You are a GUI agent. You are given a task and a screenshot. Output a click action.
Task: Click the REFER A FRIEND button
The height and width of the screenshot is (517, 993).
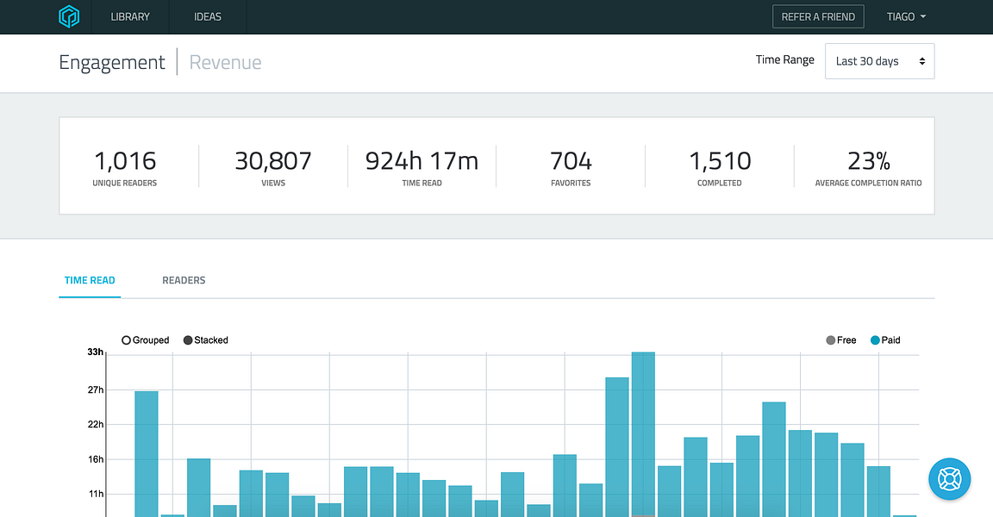pos(818,17)
